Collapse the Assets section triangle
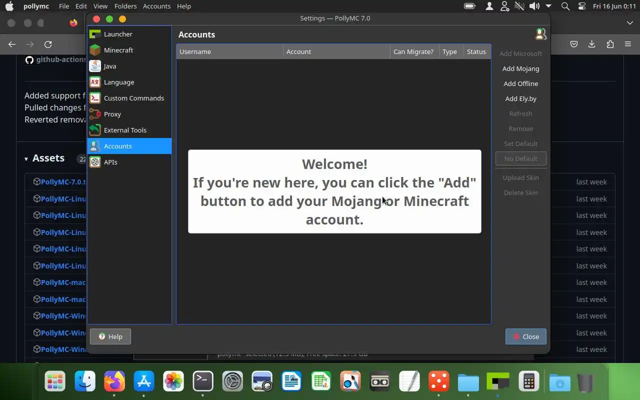 26,159
